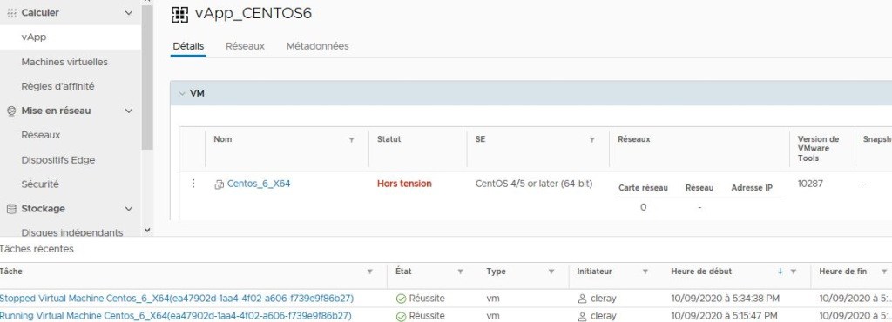This screenshot has width=892, height=322.
Task: Collapse the Calculer section
Action: [x=129, y=13]
